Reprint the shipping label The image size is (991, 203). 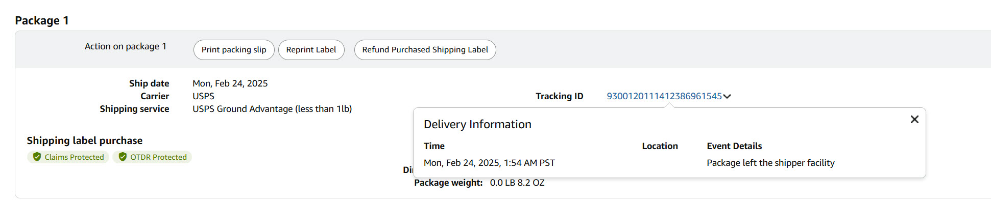point(311,50)
